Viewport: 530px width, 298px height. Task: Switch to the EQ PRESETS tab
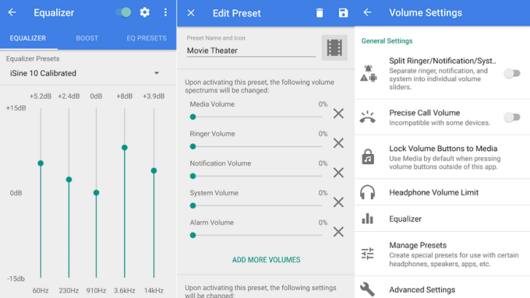147,38
